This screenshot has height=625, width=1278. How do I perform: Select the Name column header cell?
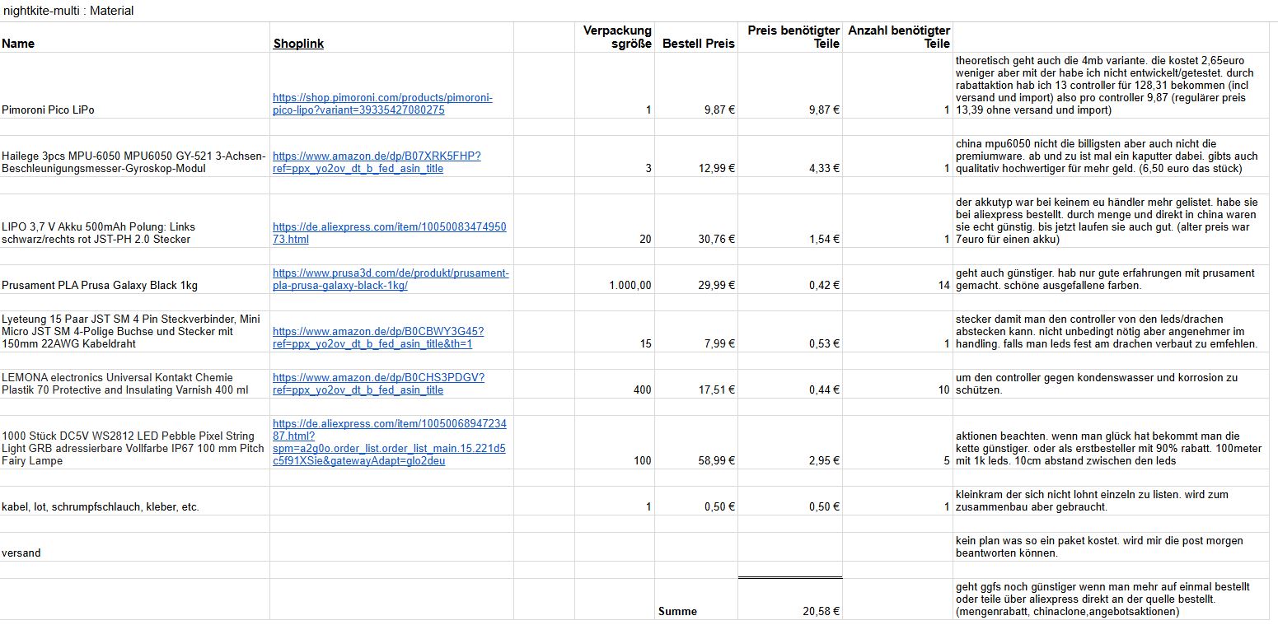pos(18,44)
